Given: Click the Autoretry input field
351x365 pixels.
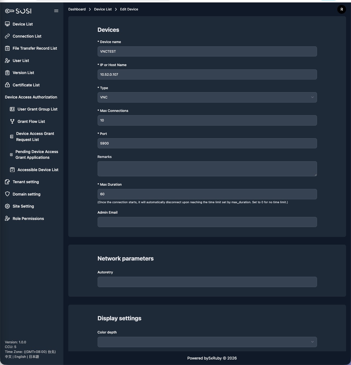Looking at the screenshot, I should pyautogui.click(x=207, y=282).
